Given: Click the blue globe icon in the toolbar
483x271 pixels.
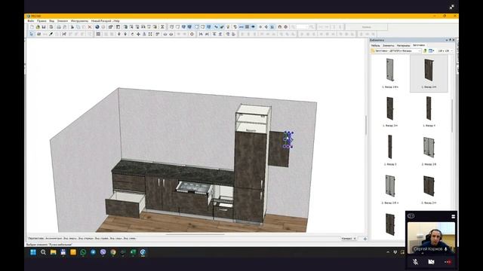Looking at the screenshot, I should point(97,27).
